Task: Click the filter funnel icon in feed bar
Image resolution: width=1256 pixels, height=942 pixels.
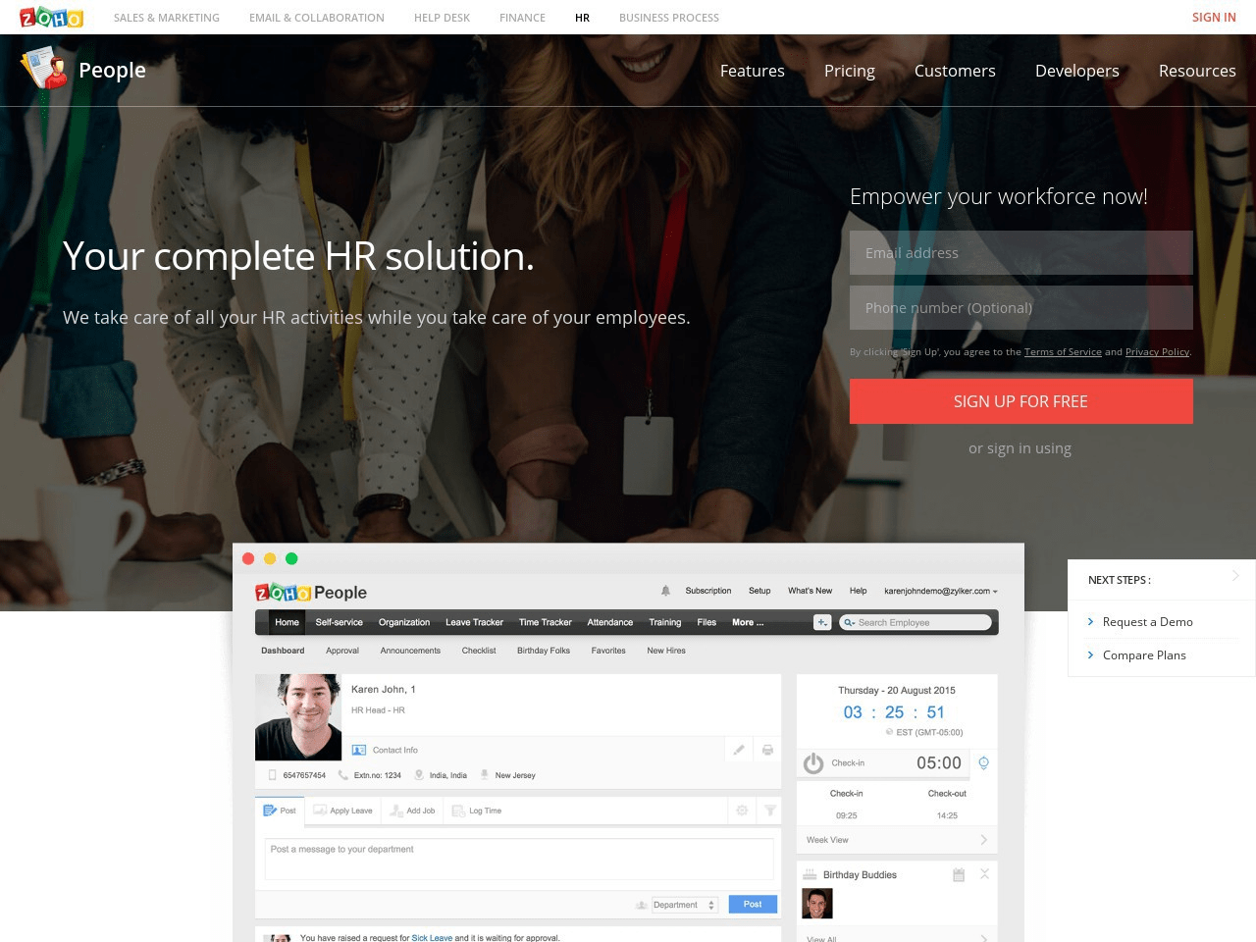Action: (x=770, y=811)
